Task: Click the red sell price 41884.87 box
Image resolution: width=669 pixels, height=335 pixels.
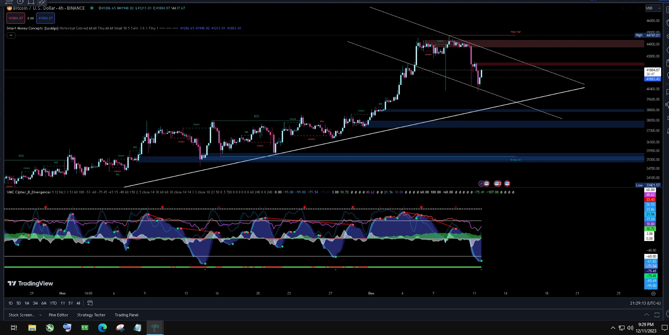Action: pos(16,18)
